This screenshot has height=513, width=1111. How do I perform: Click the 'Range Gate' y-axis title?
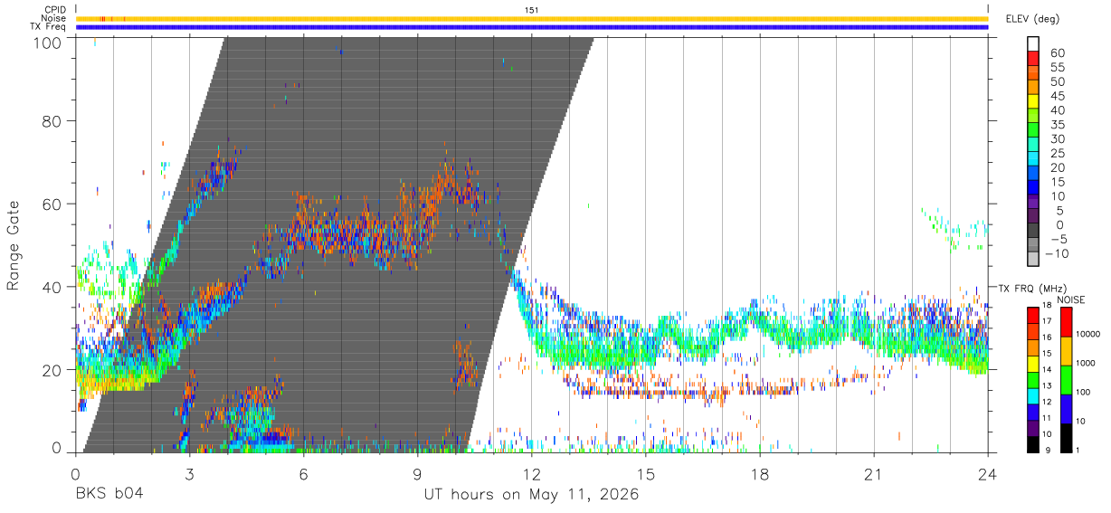(14, 245)
